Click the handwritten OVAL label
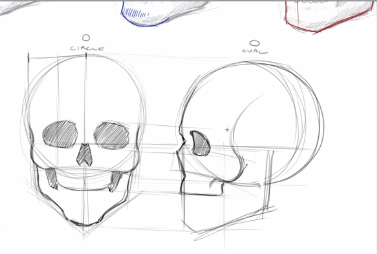The image size is (377, 254). (255, 52)
